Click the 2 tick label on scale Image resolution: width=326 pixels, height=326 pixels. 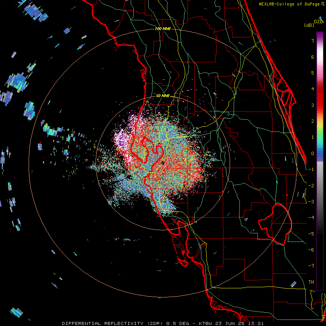click(313, 121)
